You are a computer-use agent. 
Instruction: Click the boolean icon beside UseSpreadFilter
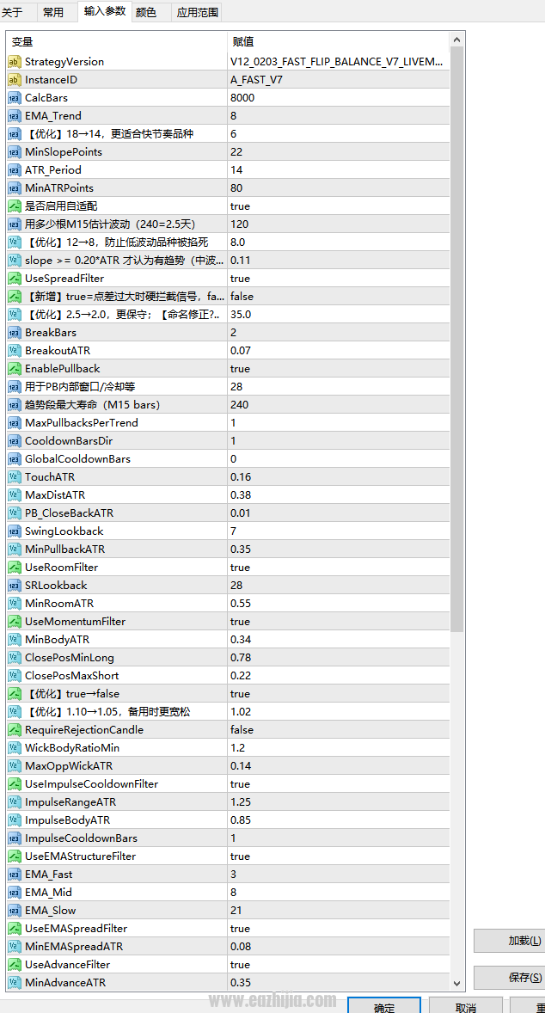pos(15,279)
